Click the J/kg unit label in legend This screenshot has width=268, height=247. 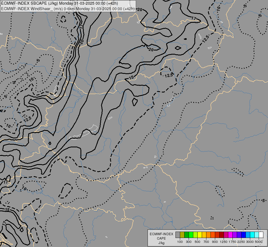(x=161, y=243)
